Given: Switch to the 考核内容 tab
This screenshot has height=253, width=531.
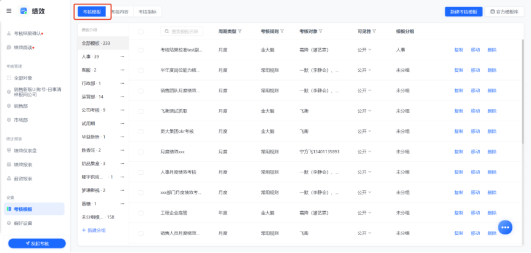Looking at the screenshot, I should (120, 12).
